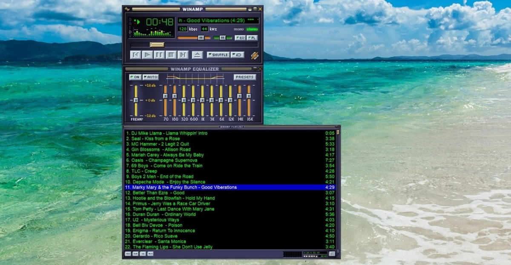The height and width of the screenshot is (265, 511).
Task: Select "21. Everclear - Santa Monica"
Action: [x=230, y=242]
